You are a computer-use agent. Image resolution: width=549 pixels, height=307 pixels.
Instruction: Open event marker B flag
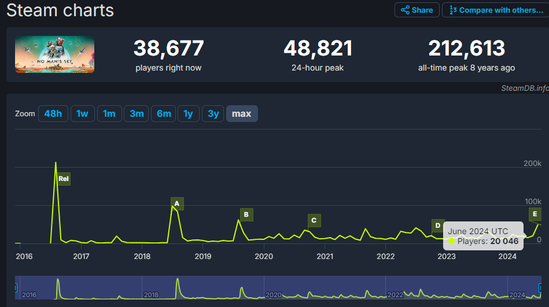tap(246, 215)
